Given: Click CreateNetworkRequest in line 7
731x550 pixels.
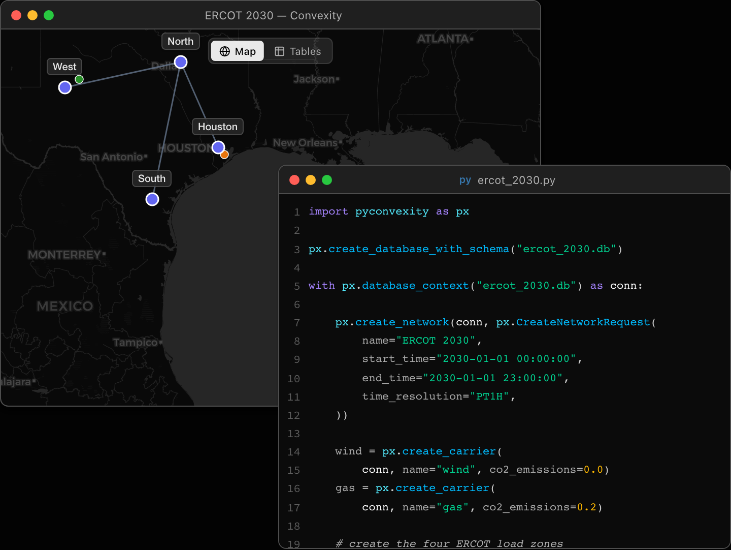Looking at the screenshot, I should 583,322.
